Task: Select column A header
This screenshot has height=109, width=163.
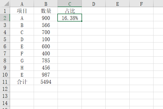Action: click(22, 4)
